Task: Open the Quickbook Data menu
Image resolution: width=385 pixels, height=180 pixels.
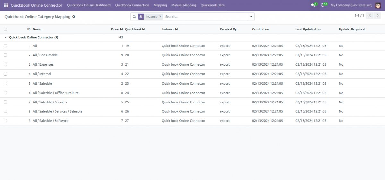Action: coord(212,5)
